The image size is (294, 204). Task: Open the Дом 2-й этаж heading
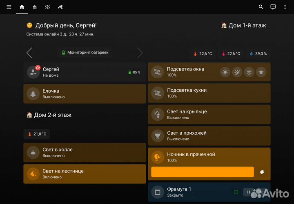[x=49, y=115]
